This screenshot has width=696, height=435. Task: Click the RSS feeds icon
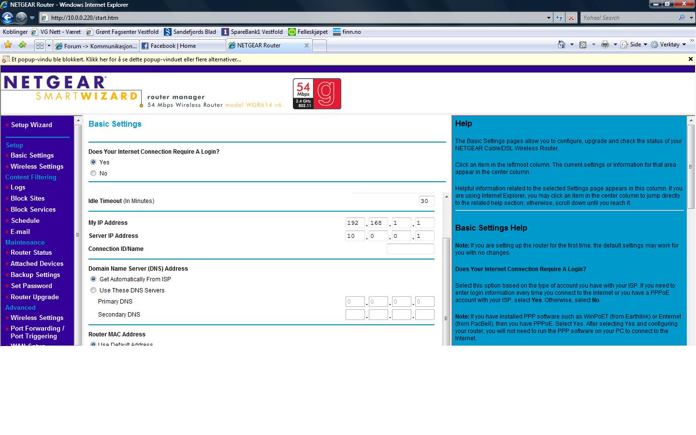pos(583,44)
